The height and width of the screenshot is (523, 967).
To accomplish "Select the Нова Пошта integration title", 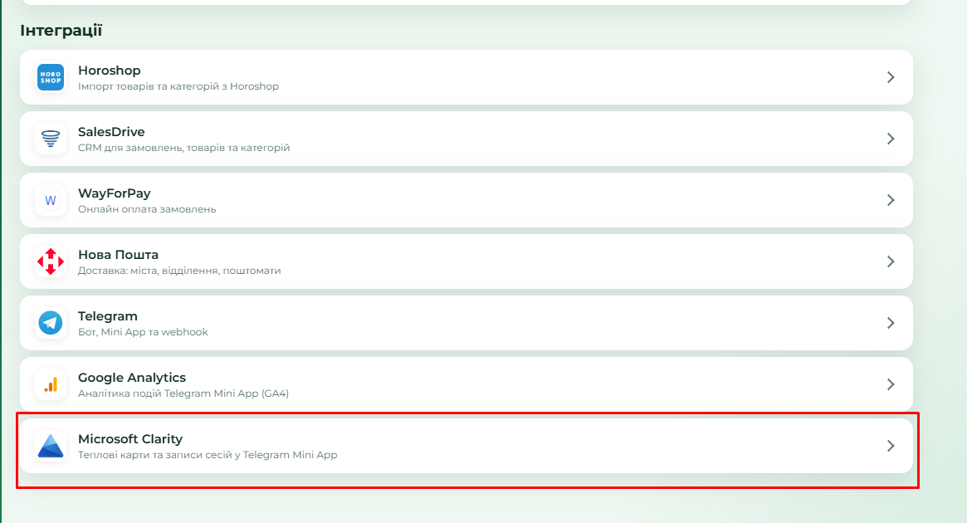I will 119,255.
